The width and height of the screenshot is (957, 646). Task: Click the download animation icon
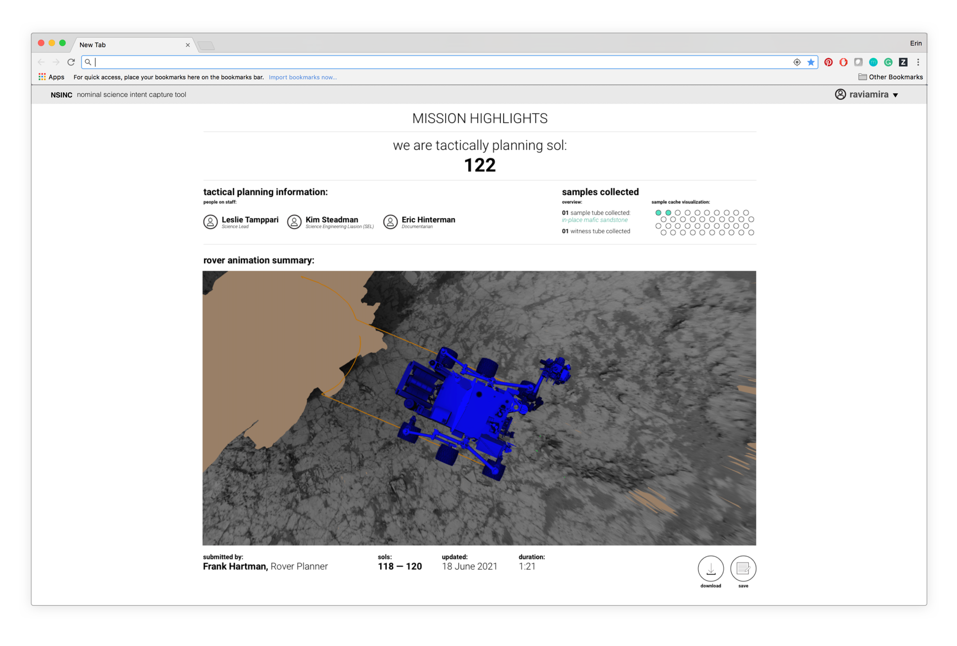tap(710, 568)
